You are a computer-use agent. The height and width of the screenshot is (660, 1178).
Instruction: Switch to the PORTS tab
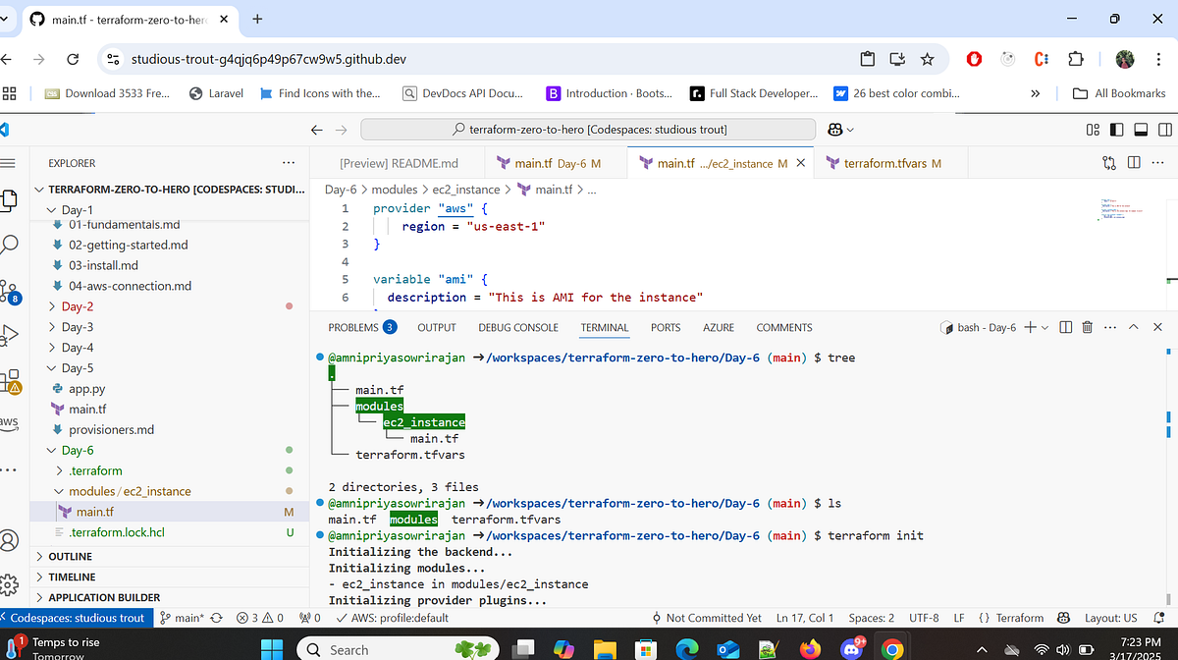[x=666, y=327]
